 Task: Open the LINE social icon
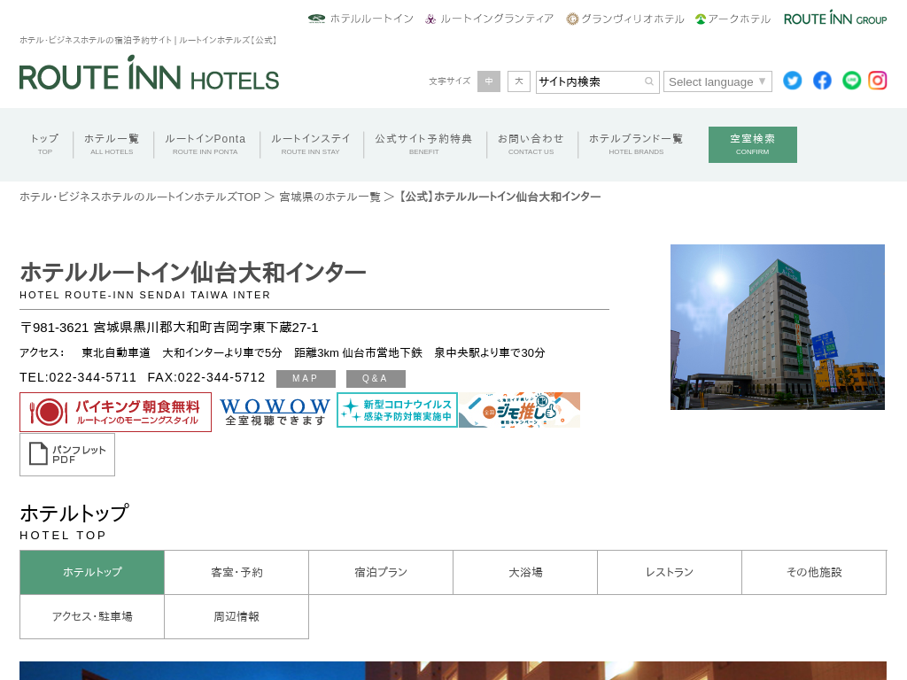pyautogui.click(x=851, y=81)
